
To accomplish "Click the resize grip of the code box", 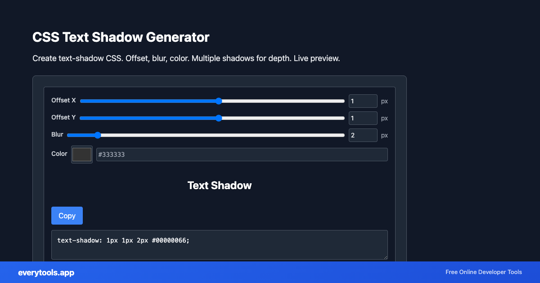I will (385, 256).
